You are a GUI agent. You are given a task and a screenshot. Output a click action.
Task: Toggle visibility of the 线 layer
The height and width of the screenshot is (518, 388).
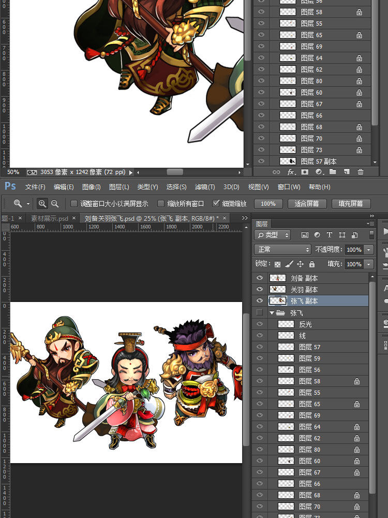tap(260, 335)
